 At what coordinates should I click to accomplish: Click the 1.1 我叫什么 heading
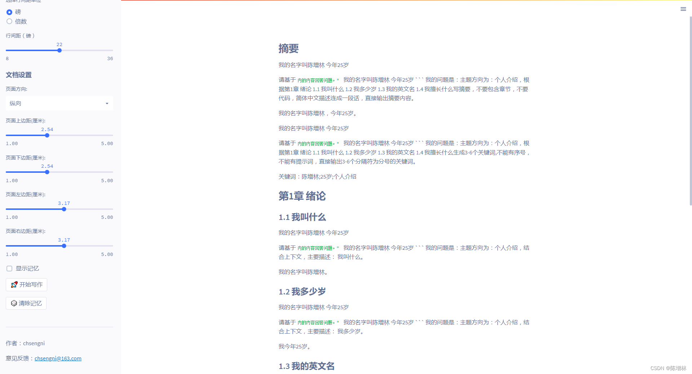click(302, 217)
